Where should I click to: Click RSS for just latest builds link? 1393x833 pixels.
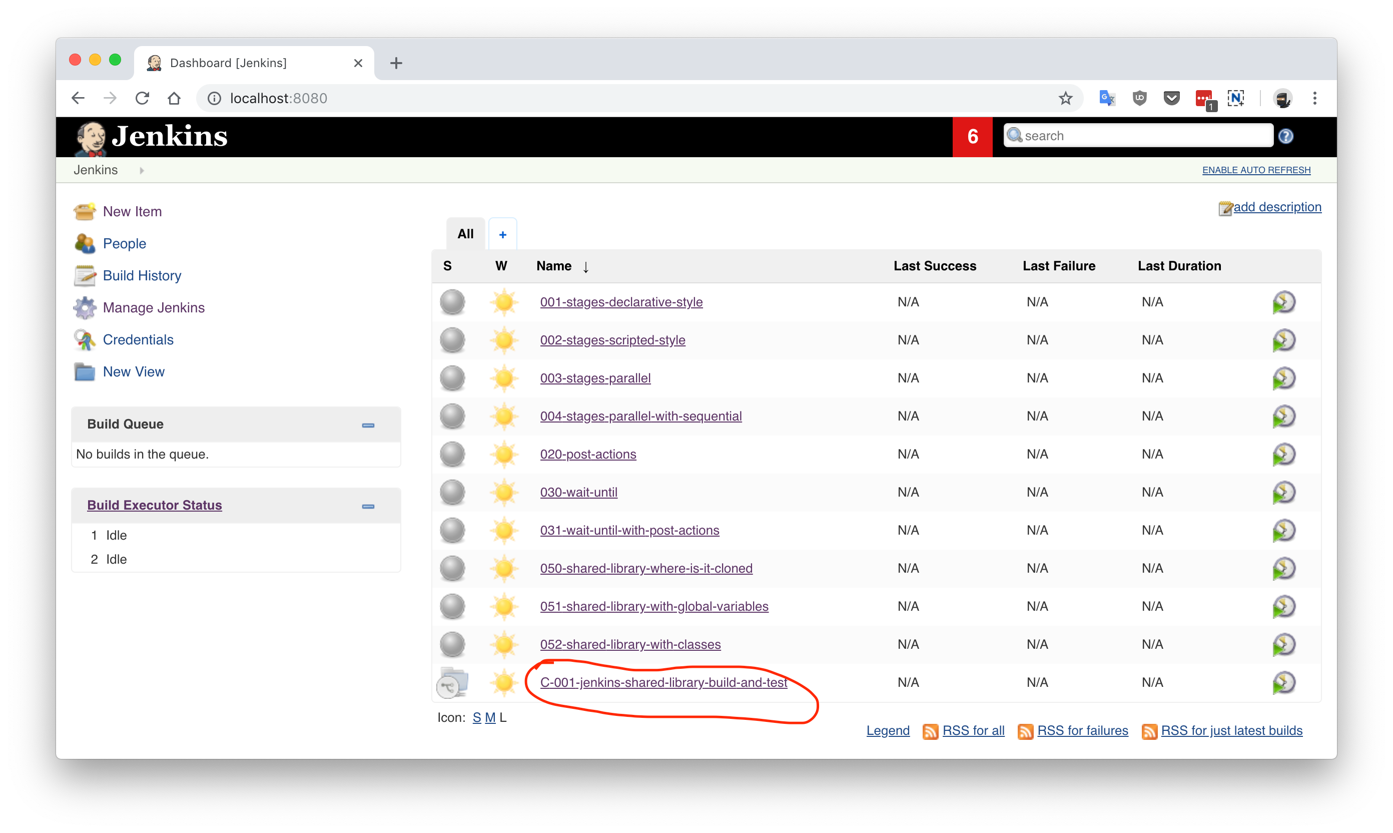coord(1231,731)
